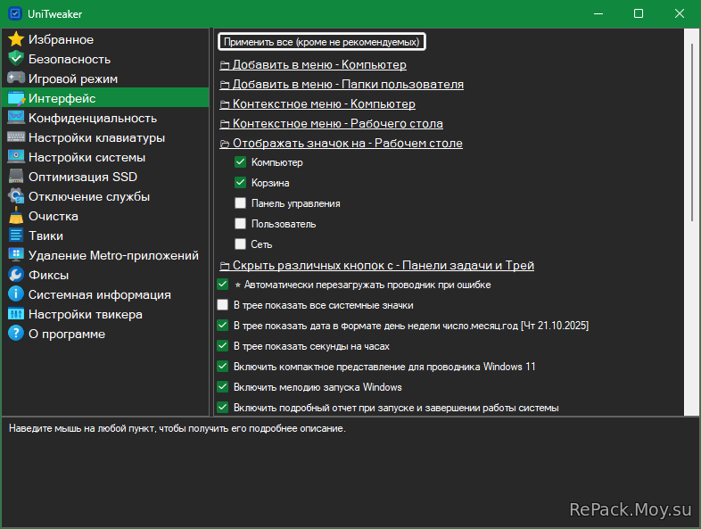Viewport: 701px width, 529px height.
Task: Enable the Панель управления checkbox
Action: 240,203
